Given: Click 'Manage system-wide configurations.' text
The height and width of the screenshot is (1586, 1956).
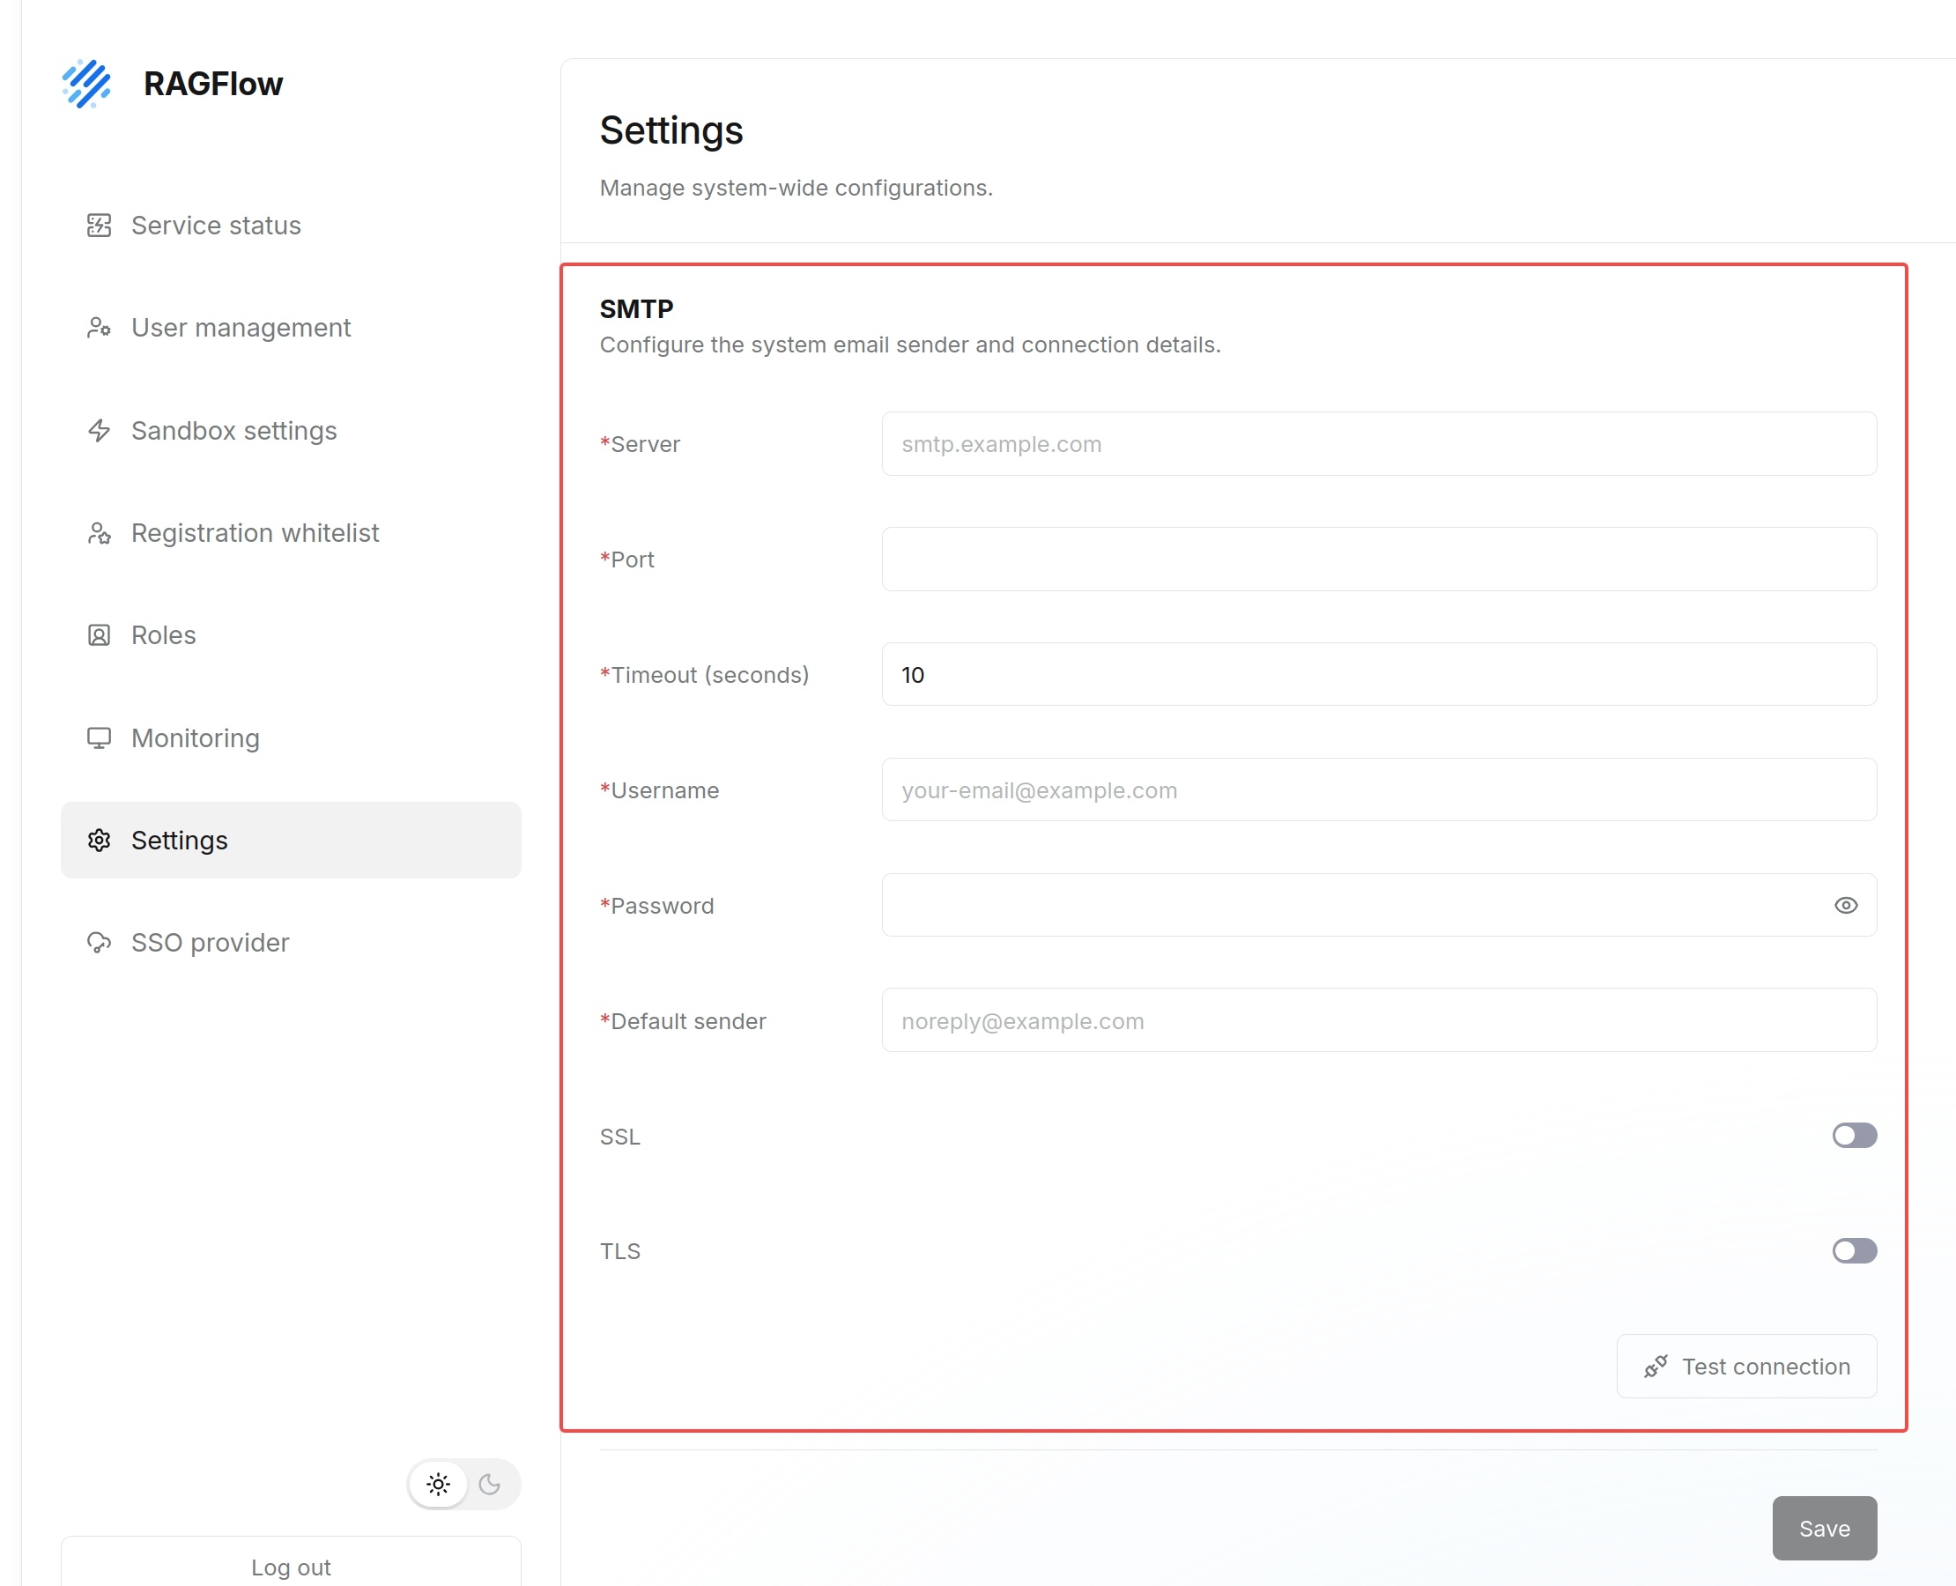Looking at the screenshot, I should coord(796,188).
